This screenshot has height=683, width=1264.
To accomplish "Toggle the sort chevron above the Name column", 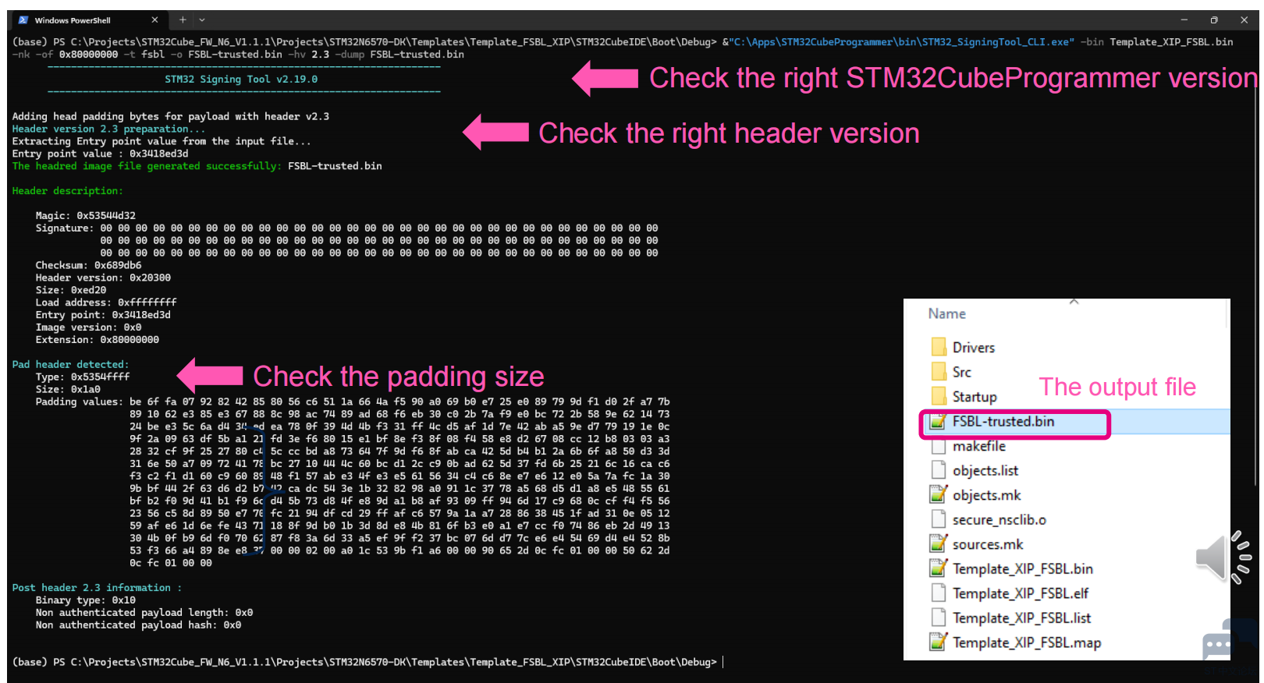I will (x=1074, y=302).
